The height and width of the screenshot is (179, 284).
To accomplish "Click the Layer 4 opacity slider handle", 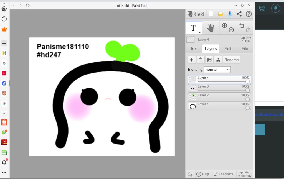I will click(x=248, y=81).
